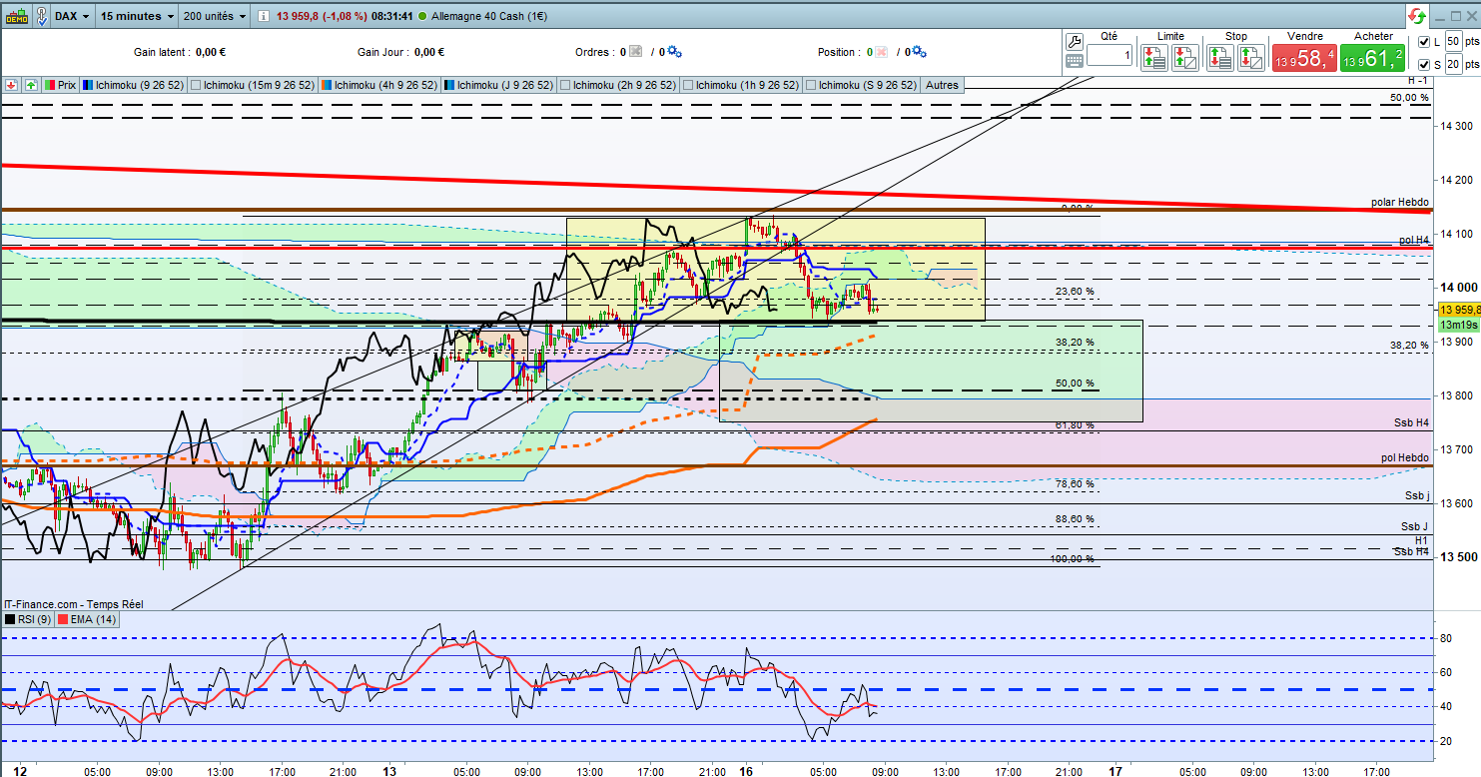Open the wrench settings icon by Qté
This screenshot has height=777, width=1481.
[1075, 41]
